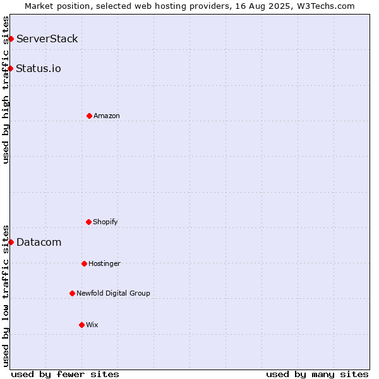Image resolution: width=379 pixels, height=379 pixels.
Task: Click the Shopify red data point
Action: click(x=88, y=222)
